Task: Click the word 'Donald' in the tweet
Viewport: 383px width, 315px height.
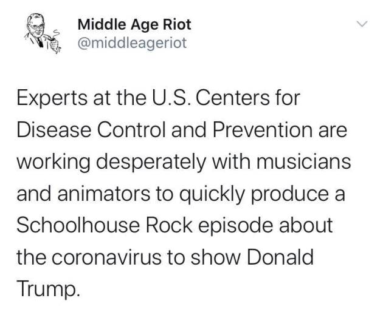Action: [280, 257]
